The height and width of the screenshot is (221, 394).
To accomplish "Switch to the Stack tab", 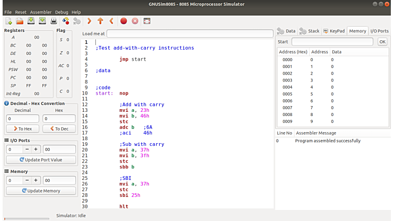I will click(x=309, y=31).
